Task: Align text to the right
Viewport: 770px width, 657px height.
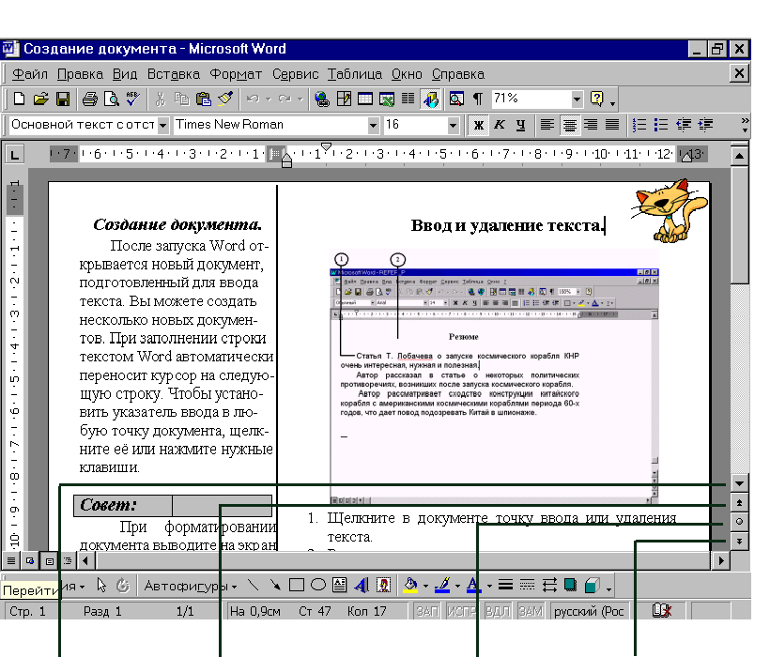Action: [x=591, y=125]
